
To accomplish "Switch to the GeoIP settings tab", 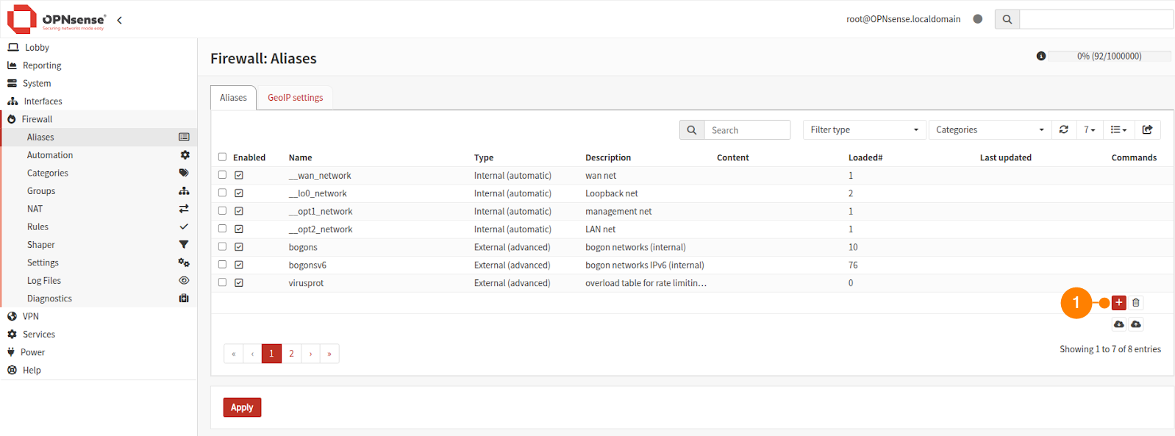I will click(295, 98).
